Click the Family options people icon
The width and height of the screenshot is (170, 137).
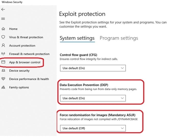pyautogui.click(x=3, y=87)
